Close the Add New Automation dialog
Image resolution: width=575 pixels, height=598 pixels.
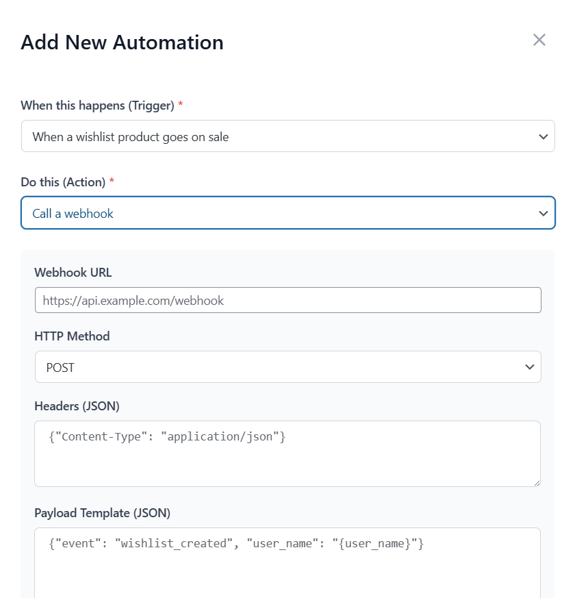(539, 40)
